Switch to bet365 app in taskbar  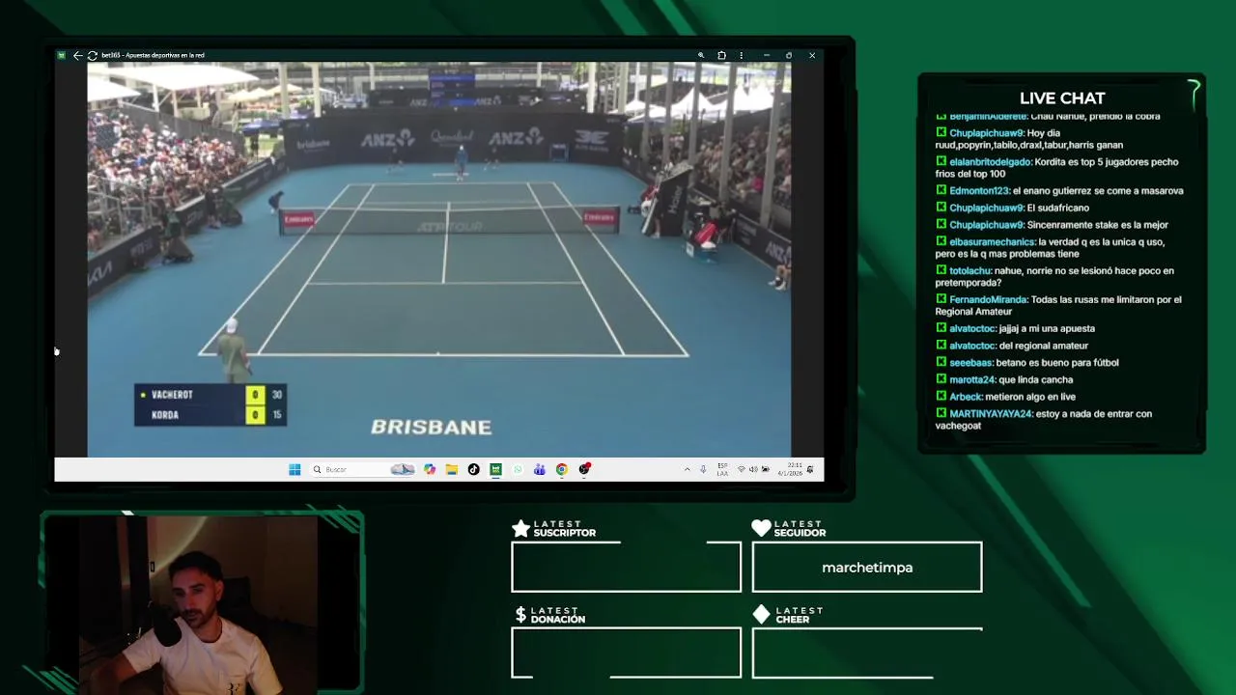495,469
